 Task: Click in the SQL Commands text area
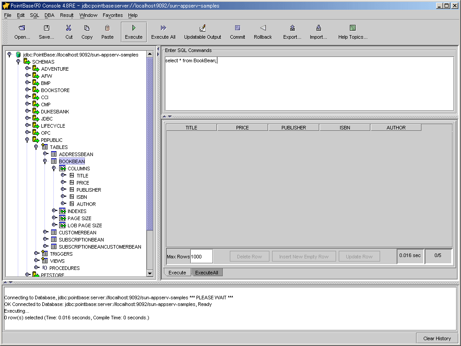pos(309,84)
